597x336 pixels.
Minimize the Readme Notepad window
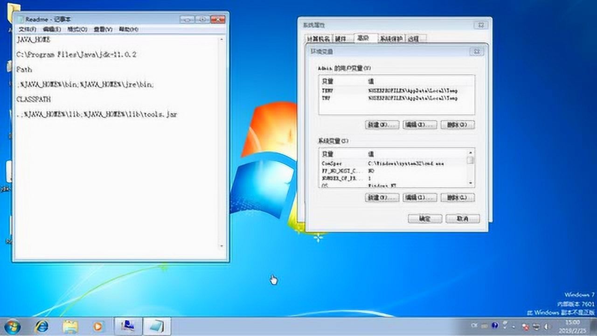[x=187, y=19]
